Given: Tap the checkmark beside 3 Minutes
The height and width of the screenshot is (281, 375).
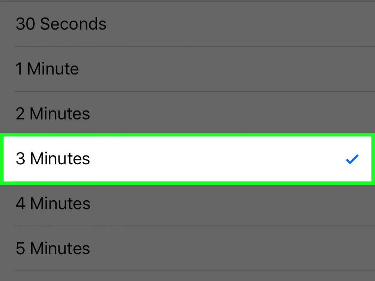Looking at the screenshot, I should [x=352, y=159].
